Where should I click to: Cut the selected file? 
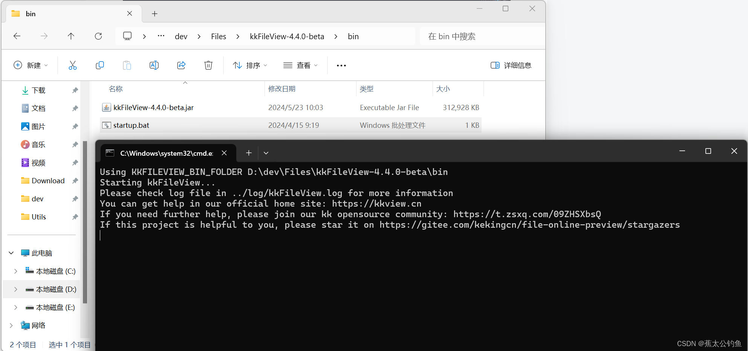tap(73, 65)
